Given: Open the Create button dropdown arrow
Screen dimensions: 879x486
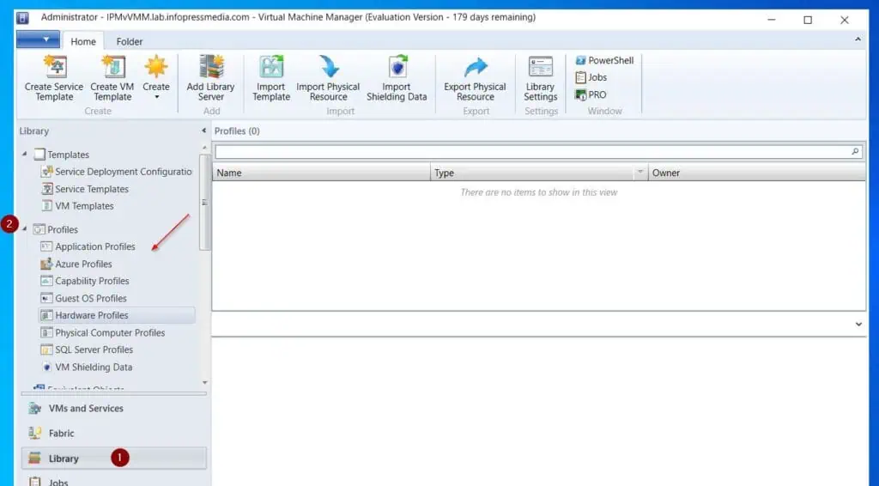Looking at the screenshot, I should (x=156, y=97).
